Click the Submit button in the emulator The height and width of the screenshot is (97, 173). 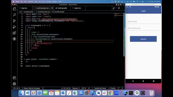(x=143, y=39)
